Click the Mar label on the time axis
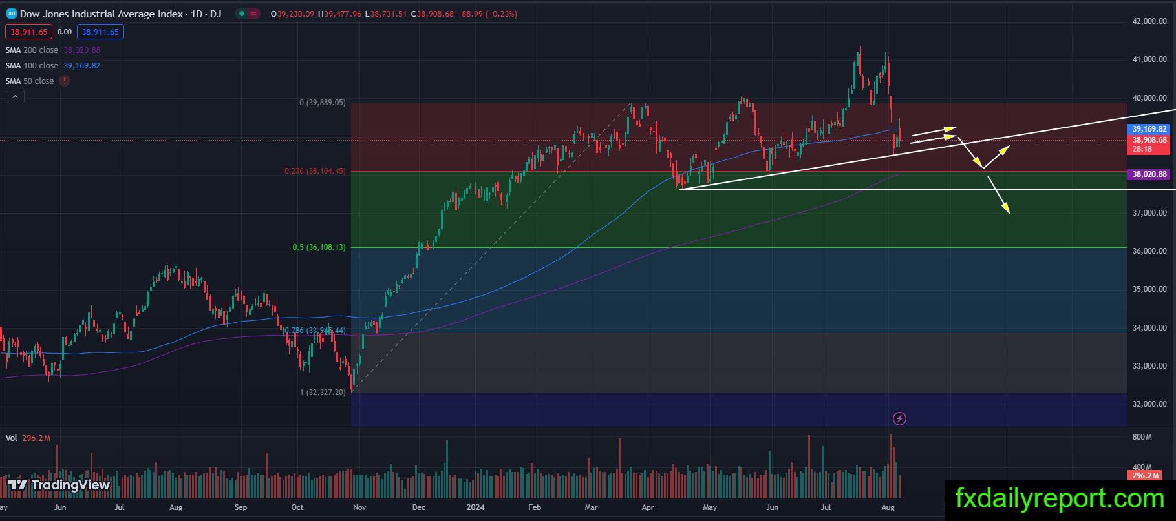The image size is (1176, 521). pyautogui.click(x=591, y=507)
